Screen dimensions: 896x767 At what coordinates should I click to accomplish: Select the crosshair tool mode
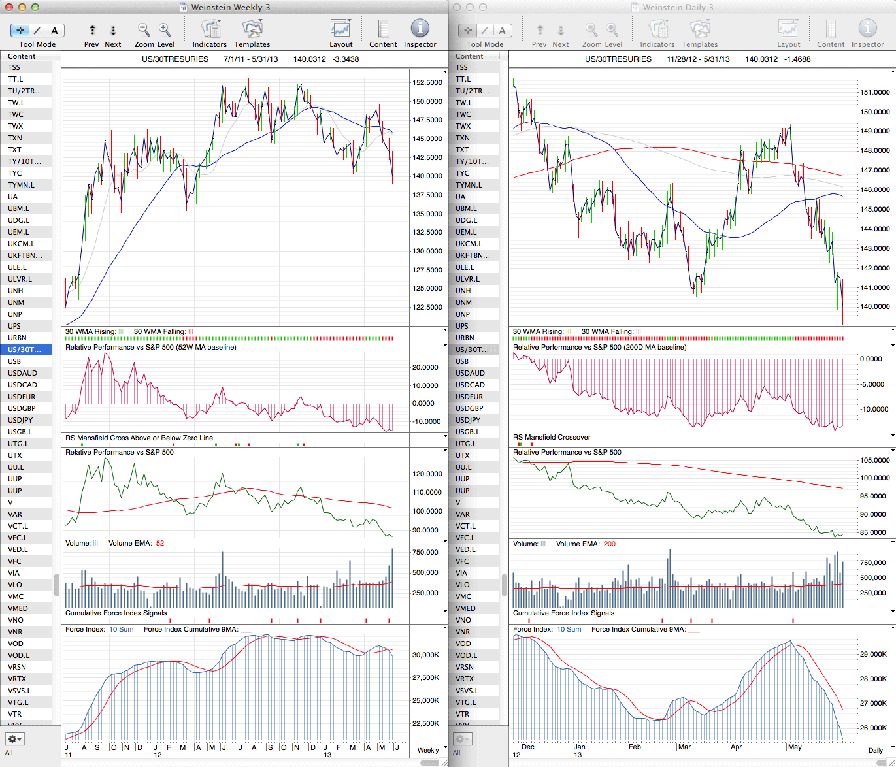[20, 31]
